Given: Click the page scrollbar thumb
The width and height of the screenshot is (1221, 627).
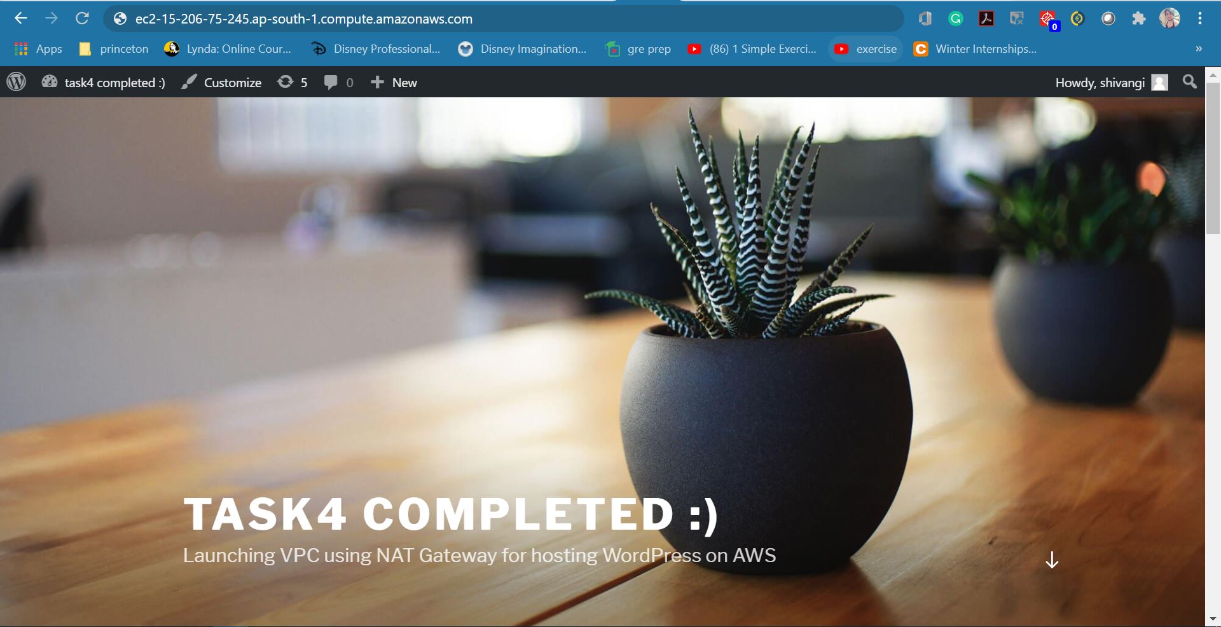Looking at the screenshot, I should click(1213, 158).
